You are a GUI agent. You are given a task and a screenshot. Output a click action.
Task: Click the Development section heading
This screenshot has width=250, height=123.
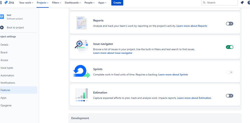tap(80, 118)
